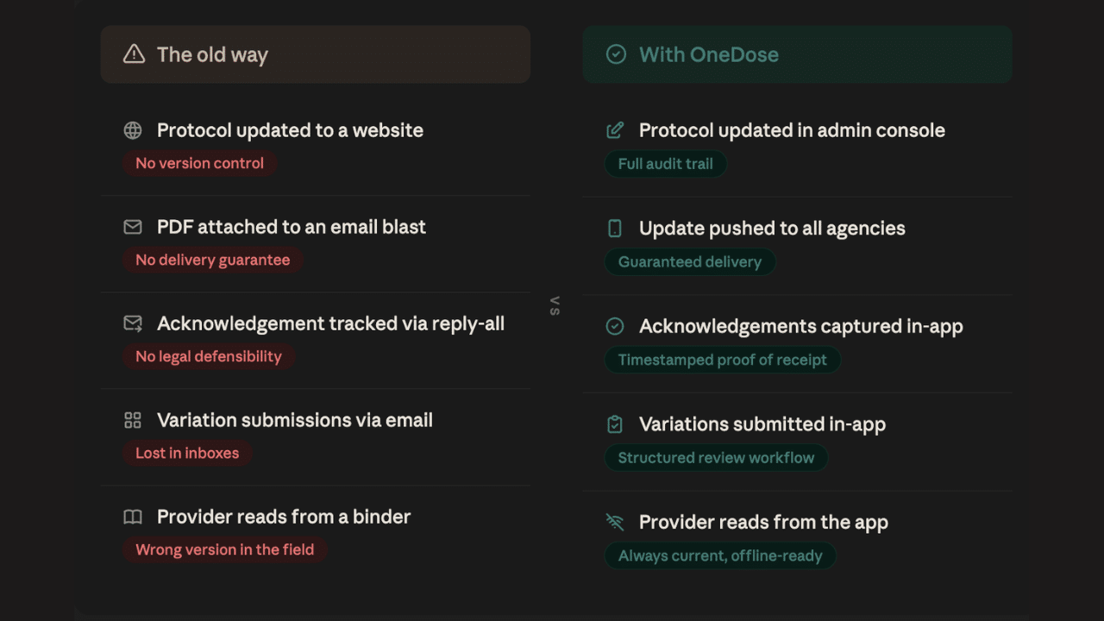Click the Guaranteed delivery tag

click(x=690, y=262)
